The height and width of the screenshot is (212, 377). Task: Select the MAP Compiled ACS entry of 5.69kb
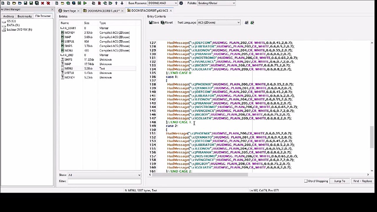[98, 37]
